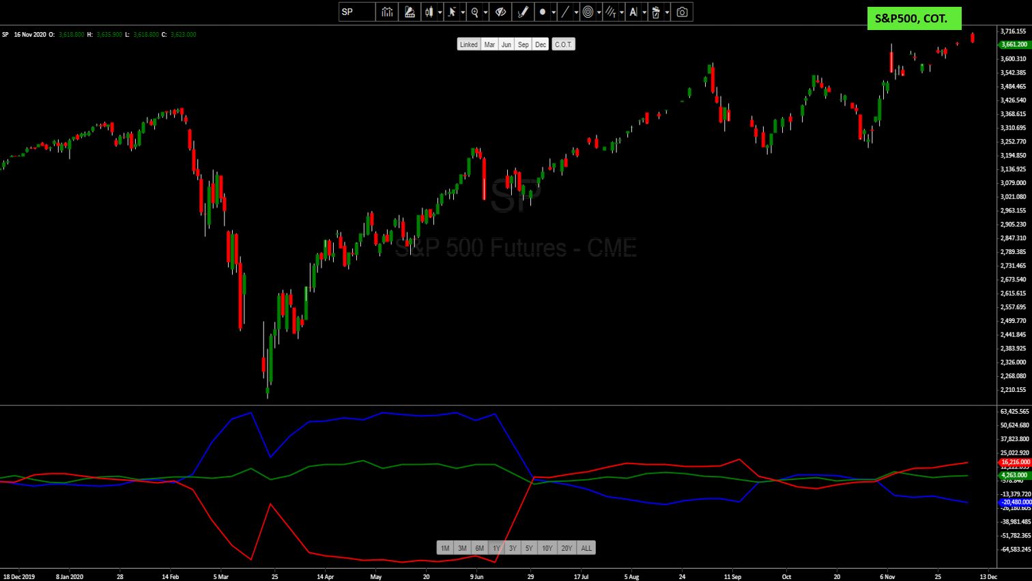Click the delete drawings trash icon

pyautogui.click(x=655, y=12)
